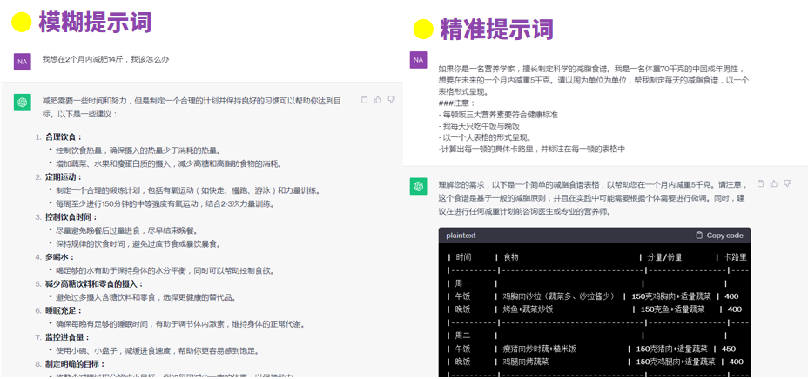808x379 pixels.
Task: Click the bullet starting '使用小碗、小盘子'
Action: click(x=158, y=350)
